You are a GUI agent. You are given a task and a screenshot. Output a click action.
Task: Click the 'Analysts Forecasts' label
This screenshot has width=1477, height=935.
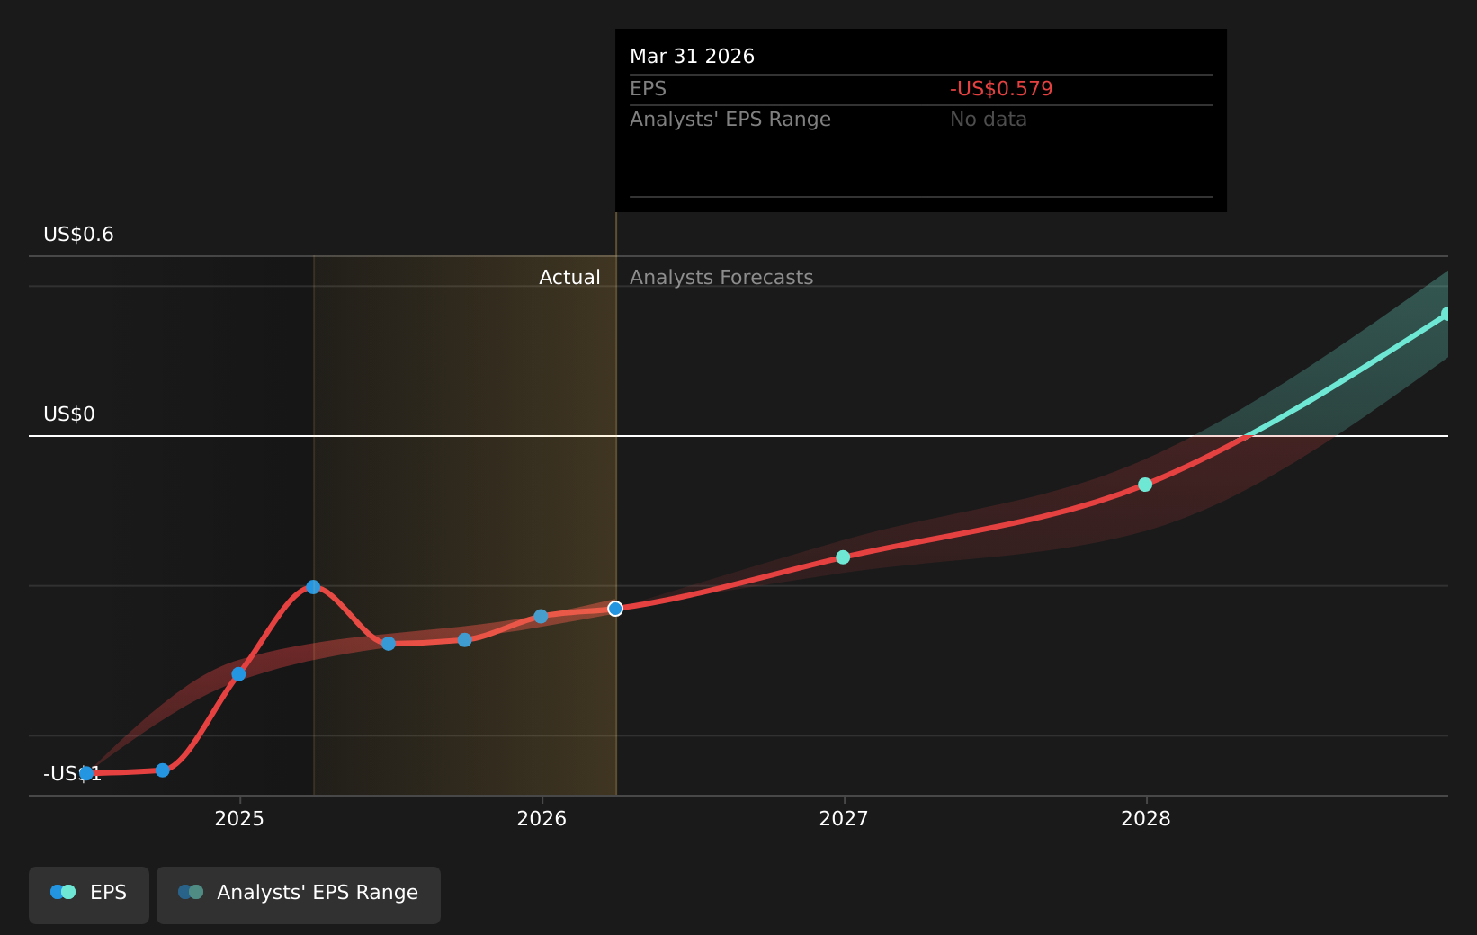pyautogui.click(x=721, y=278)
